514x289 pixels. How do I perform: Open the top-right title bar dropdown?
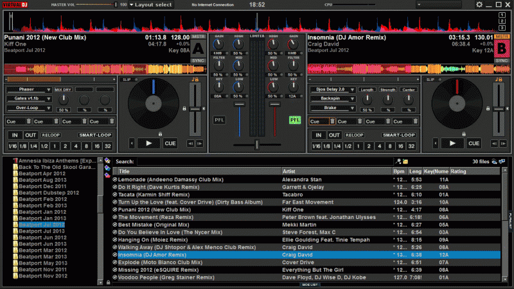coord(439,4)
